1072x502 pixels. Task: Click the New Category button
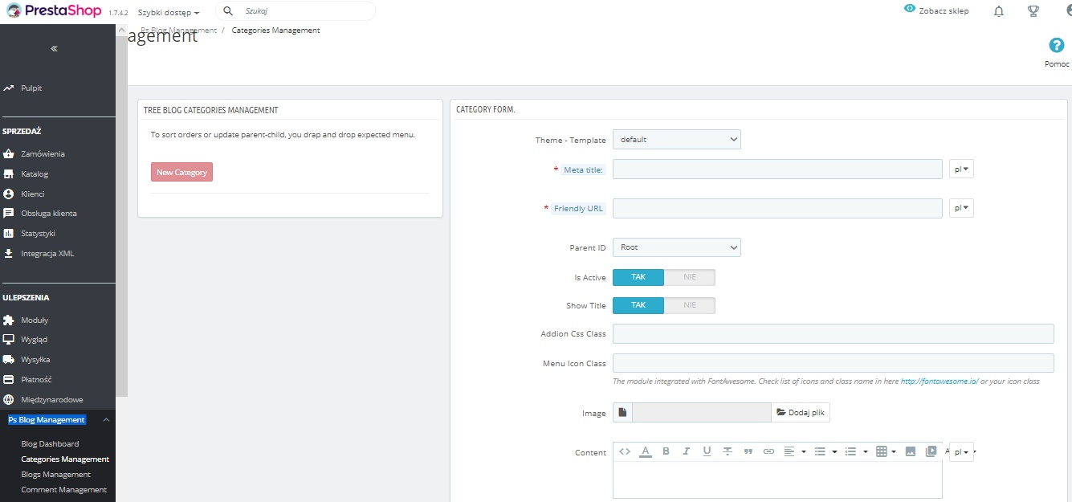181,172
